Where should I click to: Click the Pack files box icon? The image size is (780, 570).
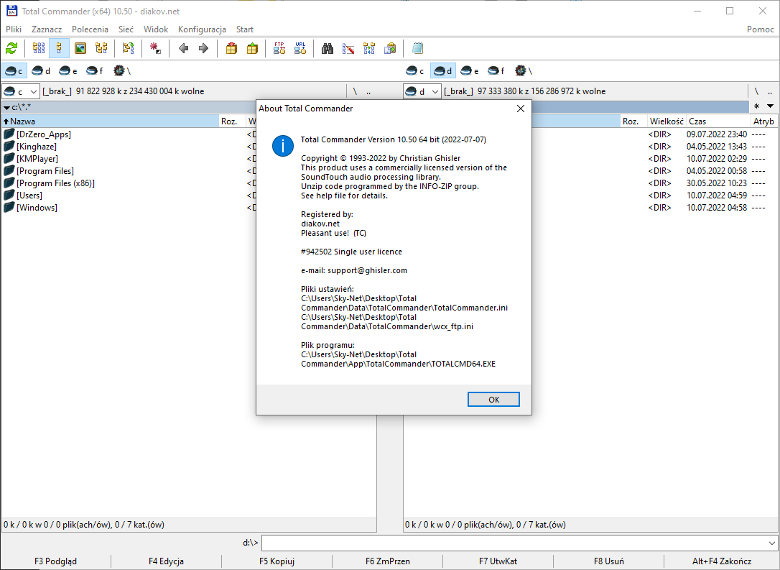click(231, 48)
